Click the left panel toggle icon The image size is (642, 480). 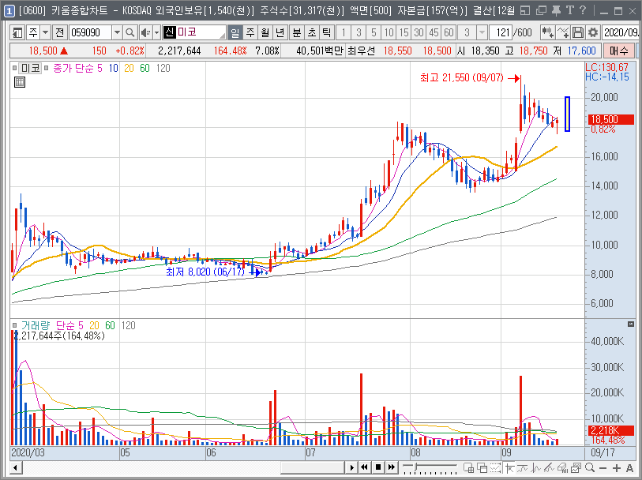[17, 32]
